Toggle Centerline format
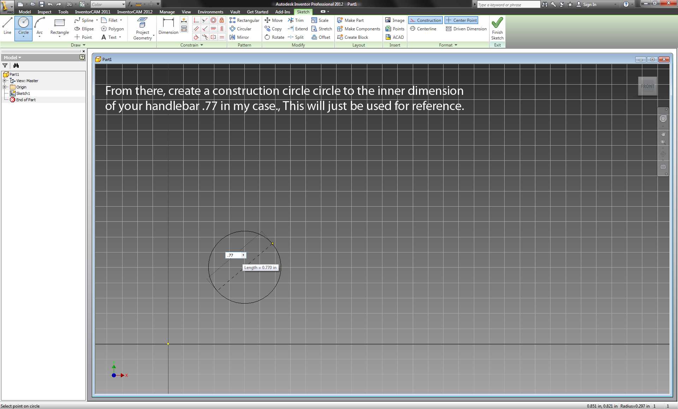This screenshot has width=678, height=409. point(423,29)
